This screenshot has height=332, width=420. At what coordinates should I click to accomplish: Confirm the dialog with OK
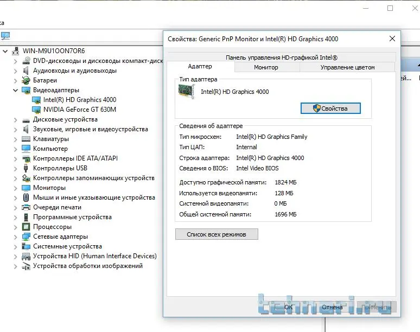(288, 307)
